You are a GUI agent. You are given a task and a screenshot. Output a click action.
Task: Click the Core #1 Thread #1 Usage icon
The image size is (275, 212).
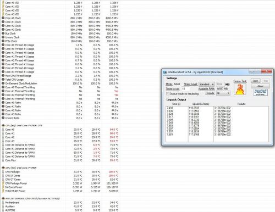tap(3, 57)
